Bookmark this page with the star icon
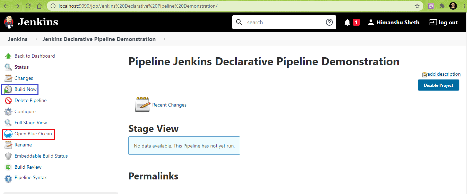 point(417,6)
